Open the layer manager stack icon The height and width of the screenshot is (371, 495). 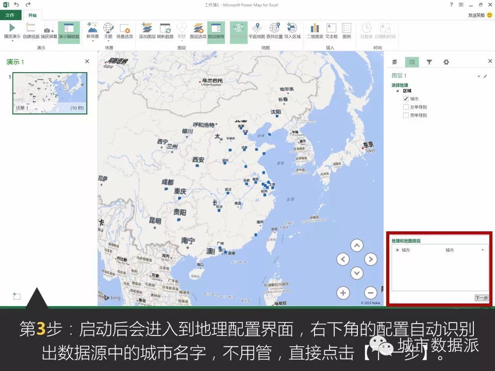coord(394,62)
